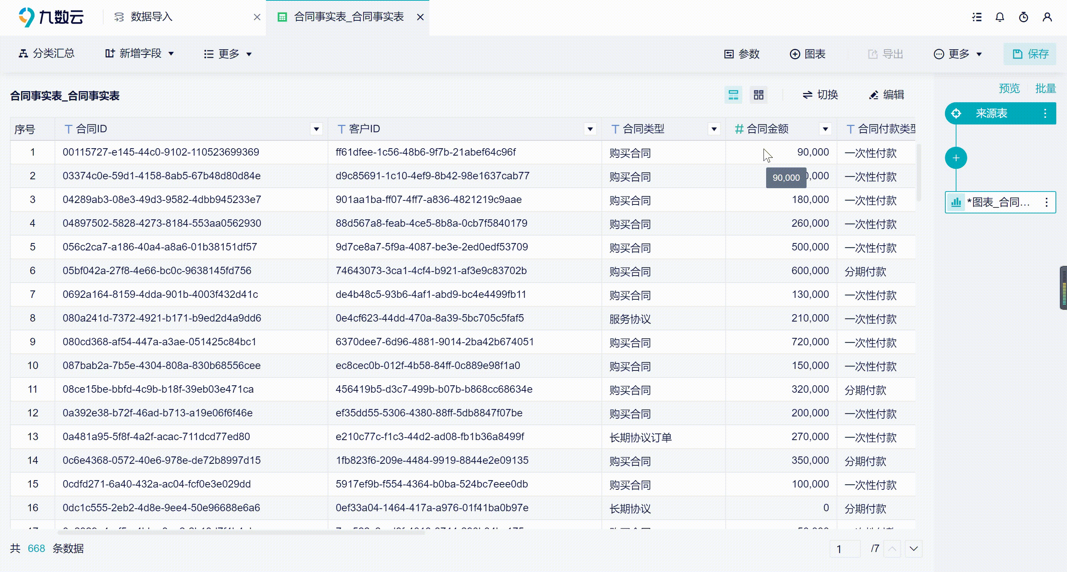Viewport: 1067px width, 572px height.
Task: Open the 参数 parameters panel
Action: tap(742, 54)
